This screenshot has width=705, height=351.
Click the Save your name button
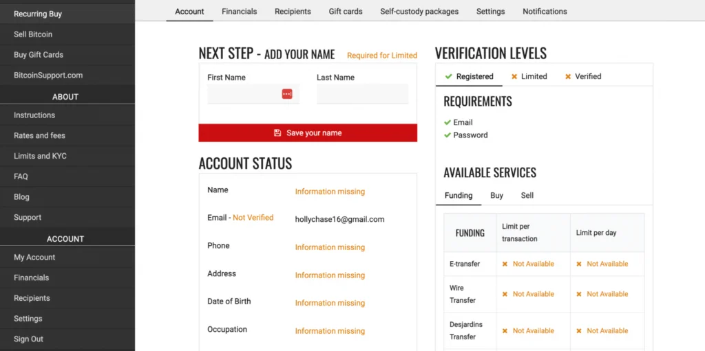pyautogui.click(x=308, y=133)
